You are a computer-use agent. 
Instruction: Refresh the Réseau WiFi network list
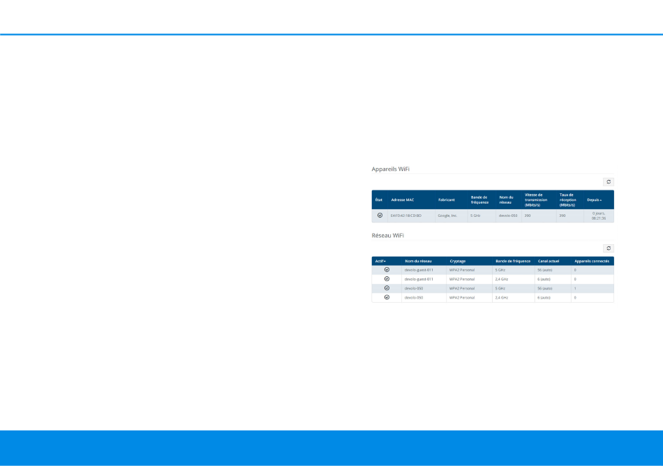(x=608, y=248)
